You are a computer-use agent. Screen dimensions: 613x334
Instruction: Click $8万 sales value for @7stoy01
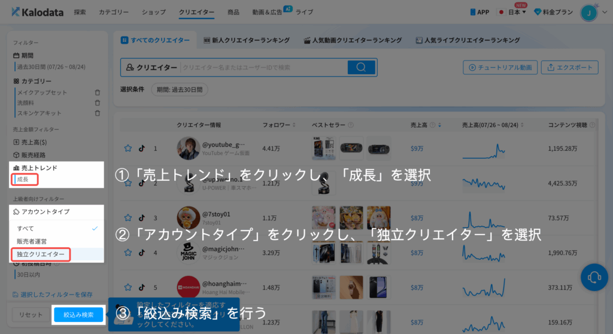[x=417, y=218]
